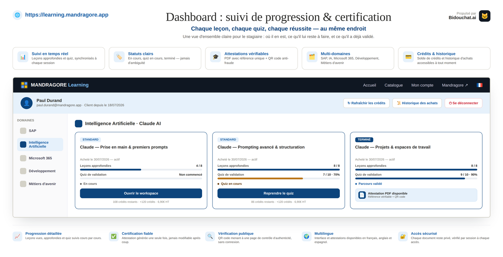Click the French flag language selector

pyautogui.click(x=479, y=85)
